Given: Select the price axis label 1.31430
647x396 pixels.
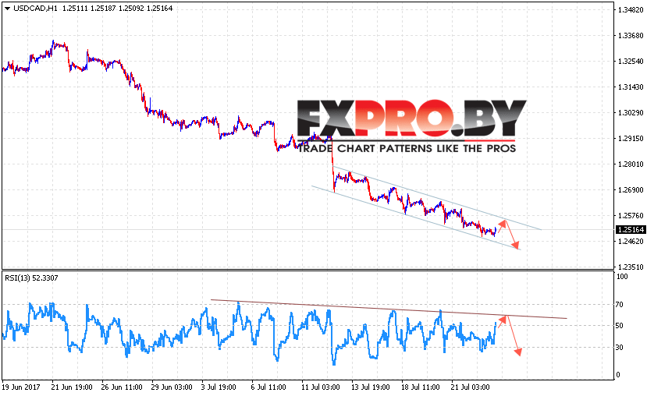Looking at the screenshot, I should click(x=631, y=87).
